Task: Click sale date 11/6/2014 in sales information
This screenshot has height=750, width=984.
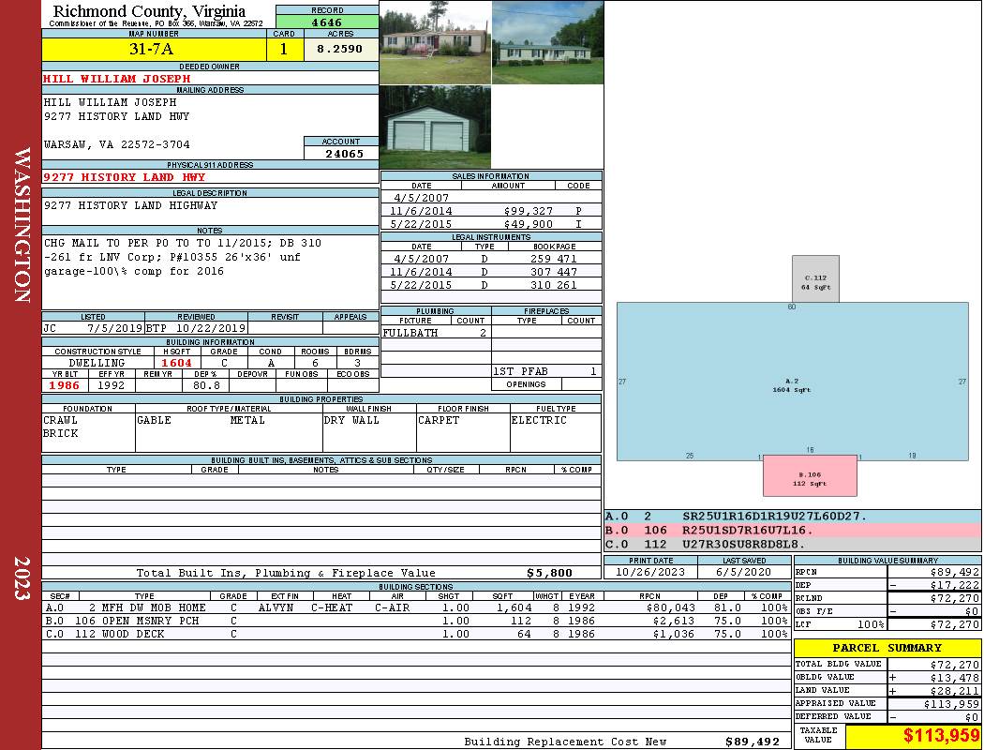Action: [x=421, y=211]
